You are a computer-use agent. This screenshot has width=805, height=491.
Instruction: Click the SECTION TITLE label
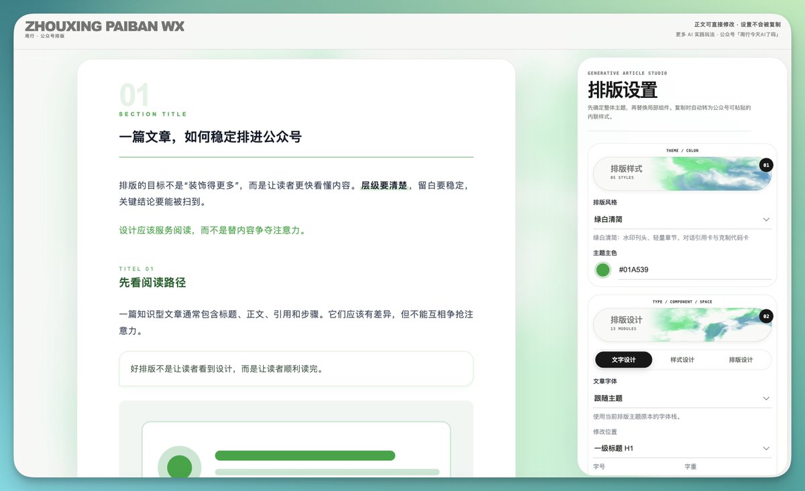pos(153,114)
